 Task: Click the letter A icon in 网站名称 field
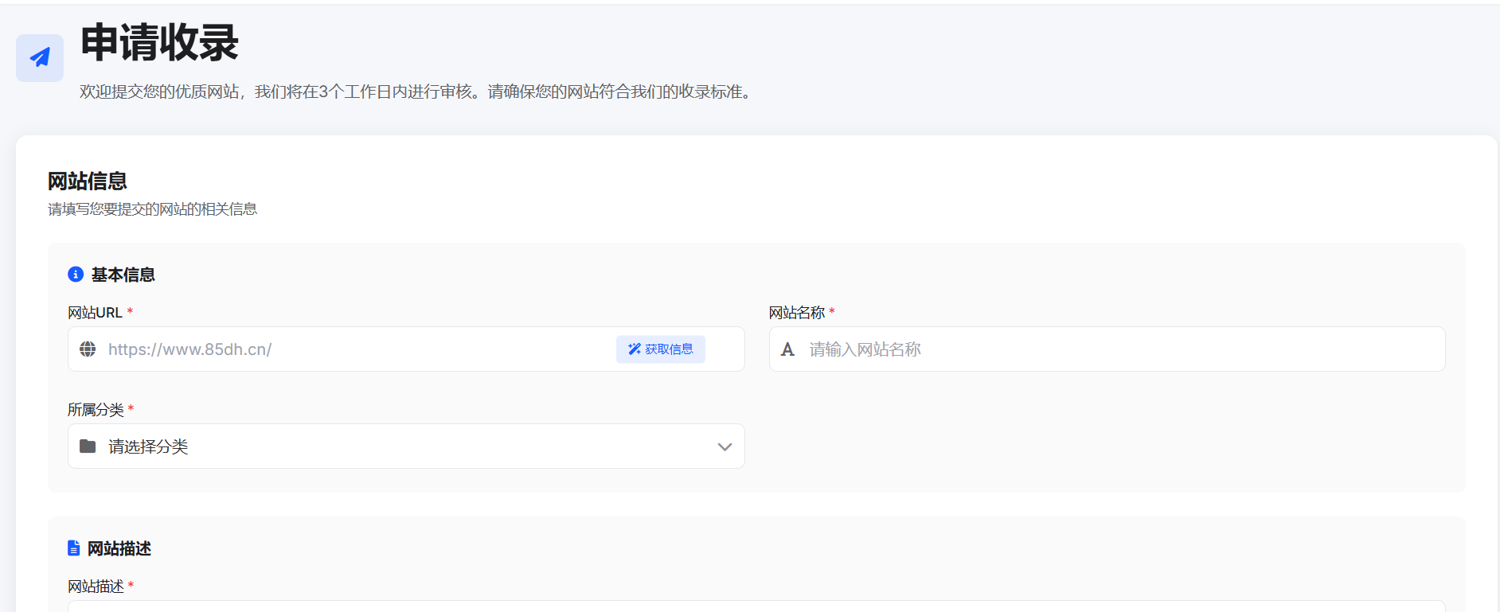click(x=787, y=349)
